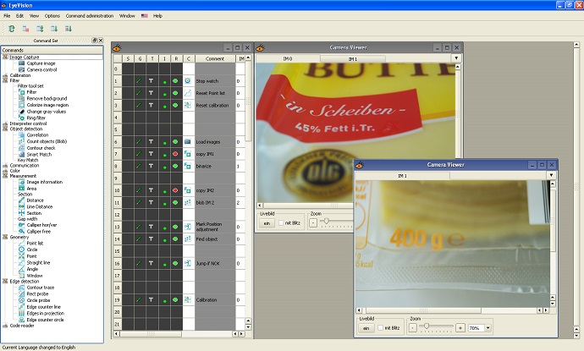
Task: Click the zoom slider in back Camera Viewer
Action: (326, 221)
